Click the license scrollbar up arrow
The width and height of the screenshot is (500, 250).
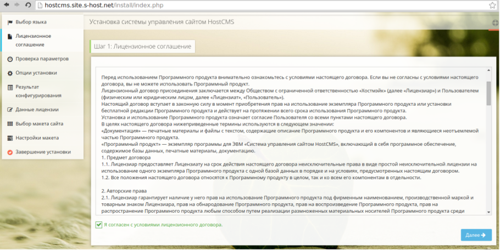pos(488,70)
